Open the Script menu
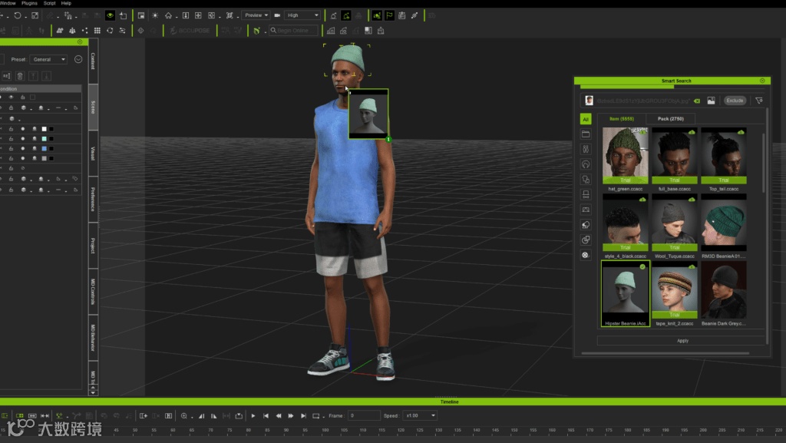Image resolution: width=786 pixels, height=443 pixels. coord(49,3)
